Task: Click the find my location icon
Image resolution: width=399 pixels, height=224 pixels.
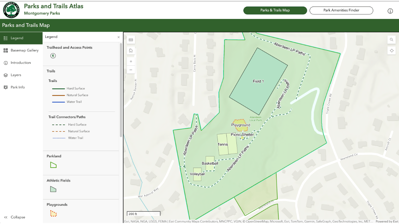Action: pyautogui.click(x=391, y=50)
